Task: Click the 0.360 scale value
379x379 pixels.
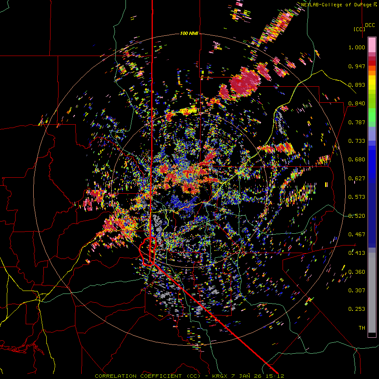Action: (357, 272)
